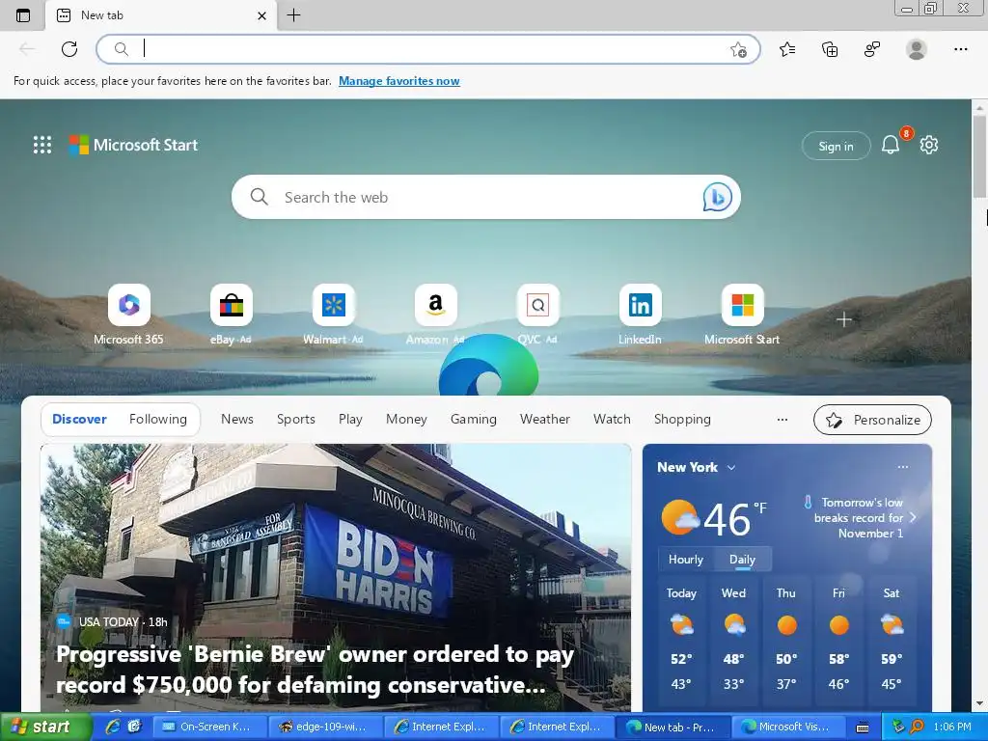Open the Money category
The image size is (988, 741).
coord(406,419)
